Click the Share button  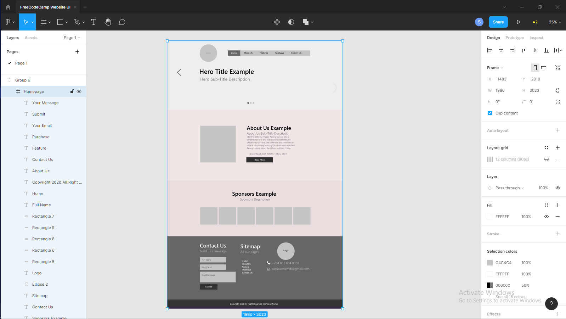[x=498, y=22]
